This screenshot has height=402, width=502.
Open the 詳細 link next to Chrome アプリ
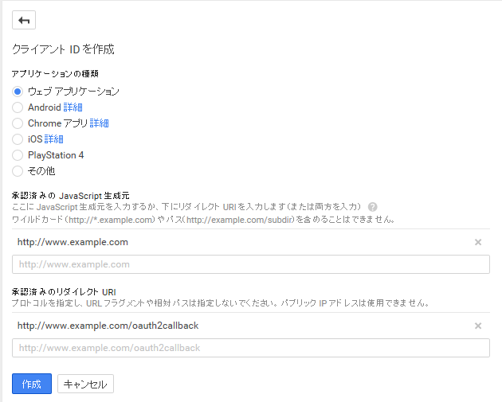(100, 123)
